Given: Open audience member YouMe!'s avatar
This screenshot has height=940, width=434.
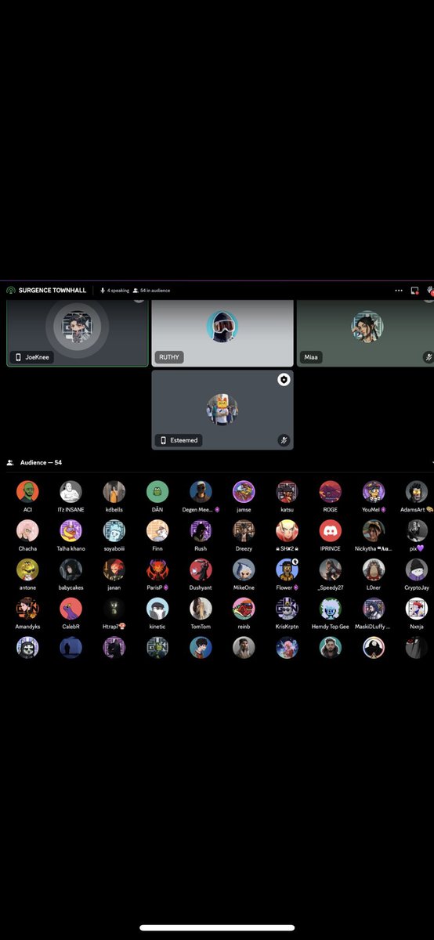Looking at the screenshot, I should click(374, 492).
